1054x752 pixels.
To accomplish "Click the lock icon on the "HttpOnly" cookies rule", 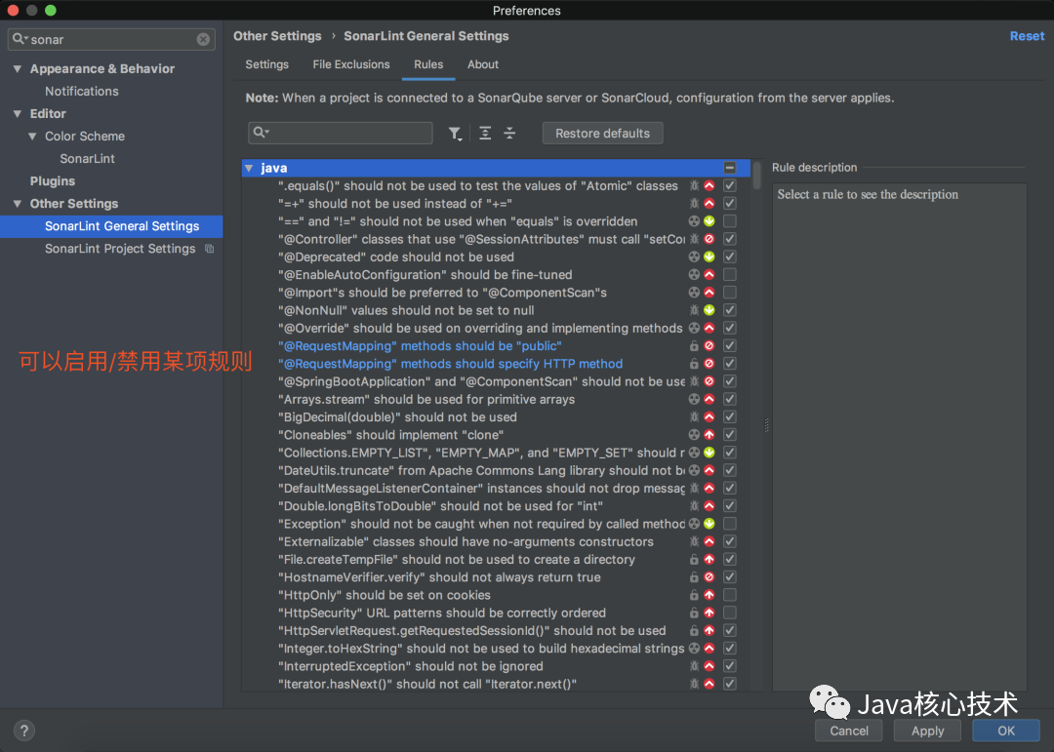I will tap(695, 595).
